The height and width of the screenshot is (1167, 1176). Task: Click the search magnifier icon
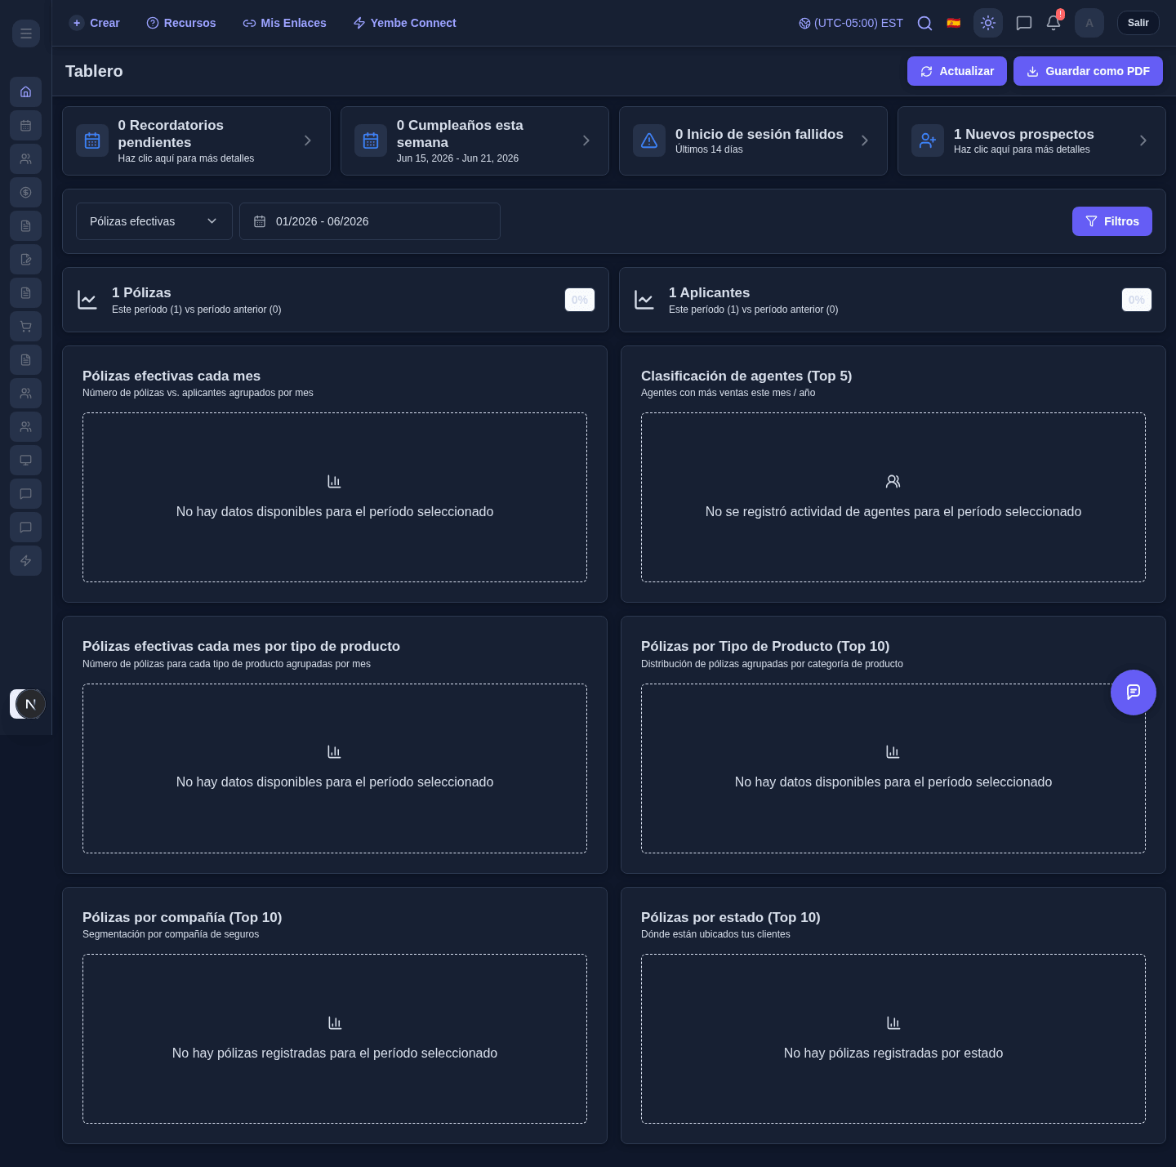point(924,23)
